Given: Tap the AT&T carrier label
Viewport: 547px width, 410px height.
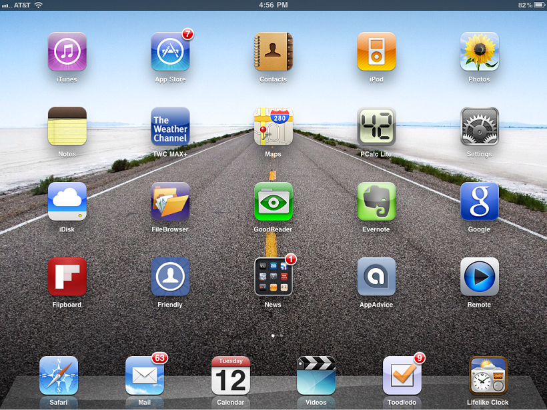Looking at the screenshot, I should coord(21,5).
